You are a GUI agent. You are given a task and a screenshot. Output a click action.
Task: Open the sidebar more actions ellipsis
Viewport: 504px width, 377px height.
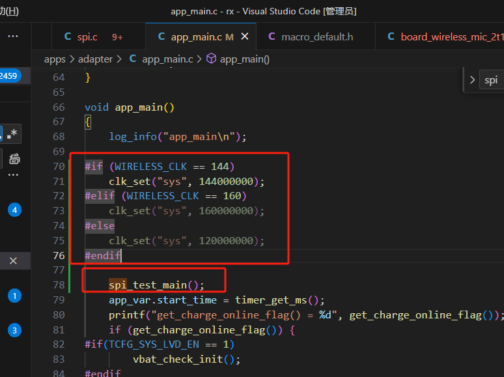(x=13, y=36)
